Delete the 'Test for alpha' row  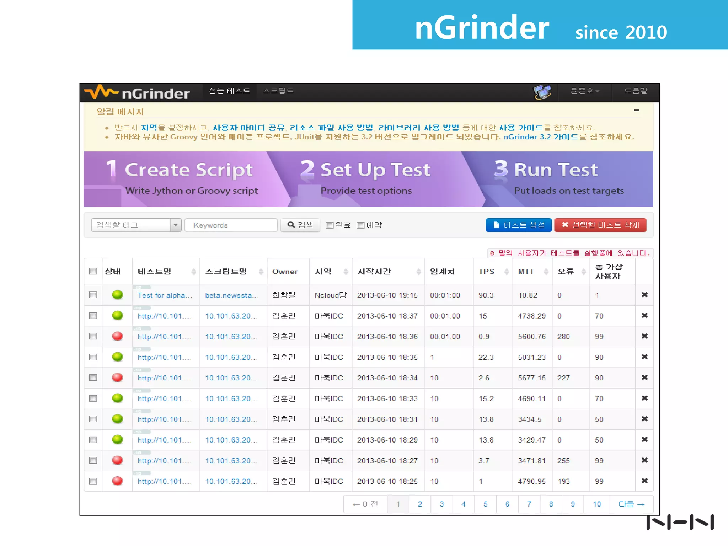pyautogui.click(x=644, y=295)
